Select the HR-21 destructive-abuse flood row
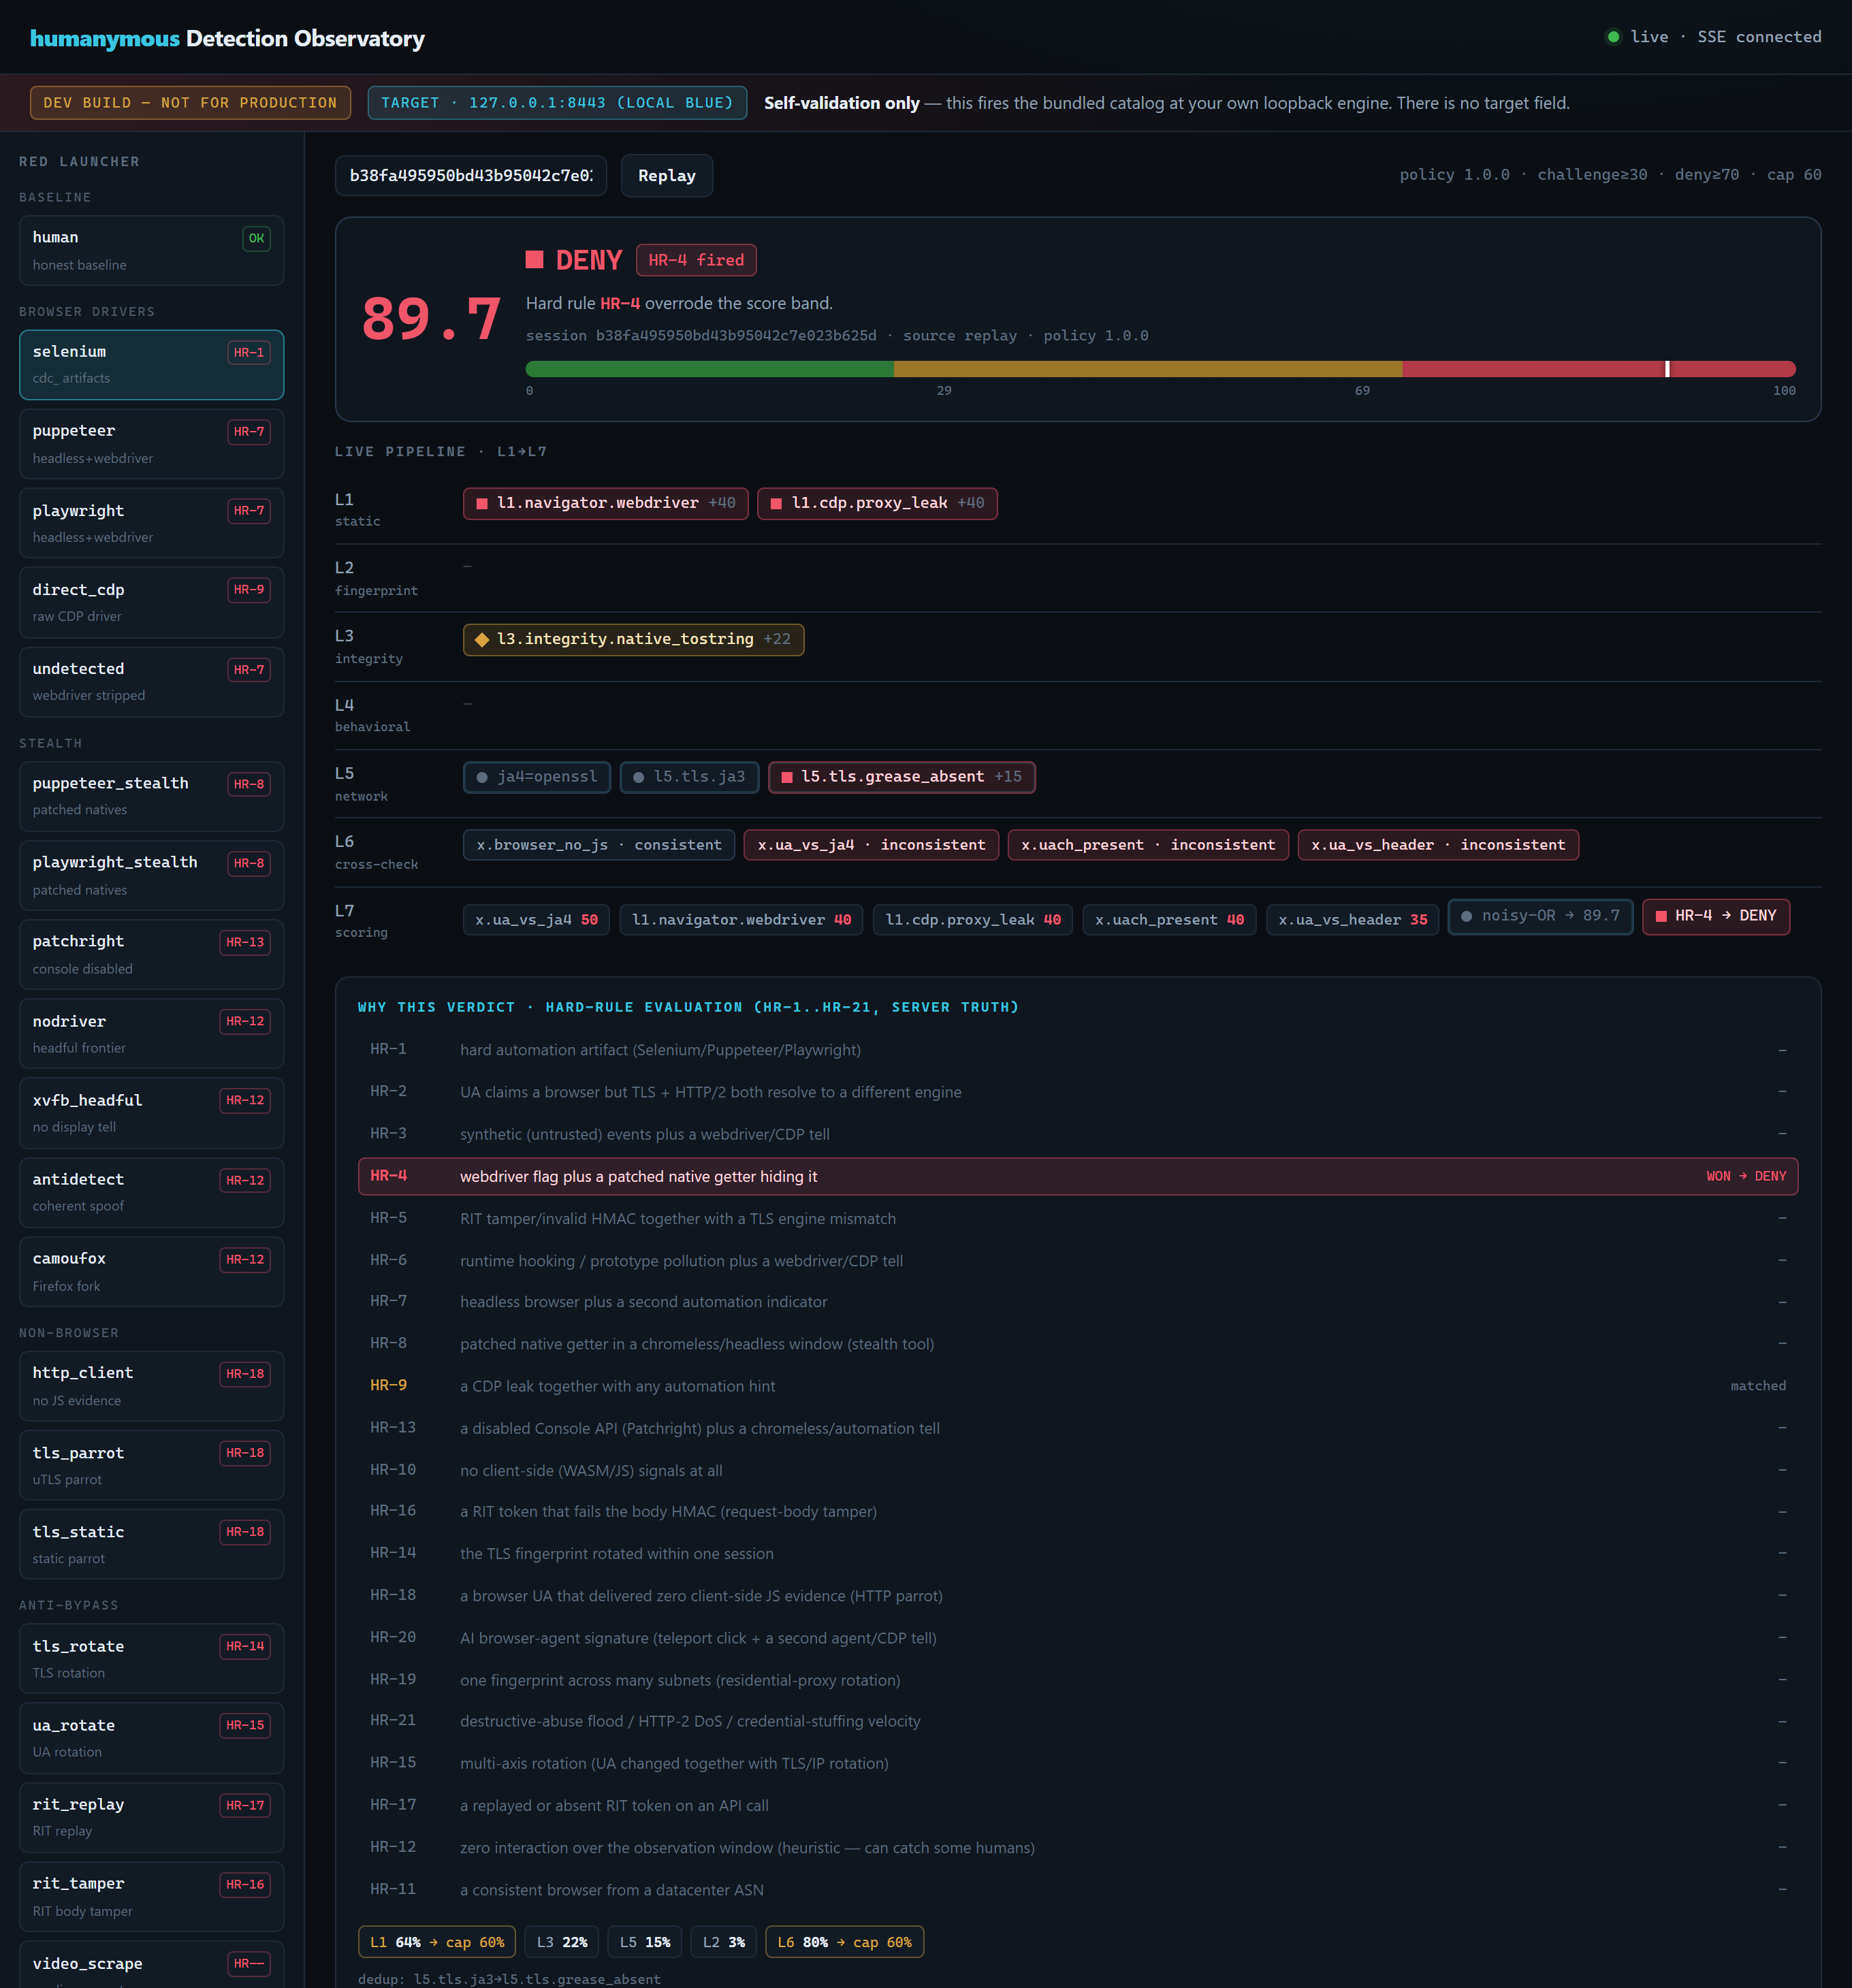Viewport: 1852px width, 1988px height. tap(1078, 1721)
